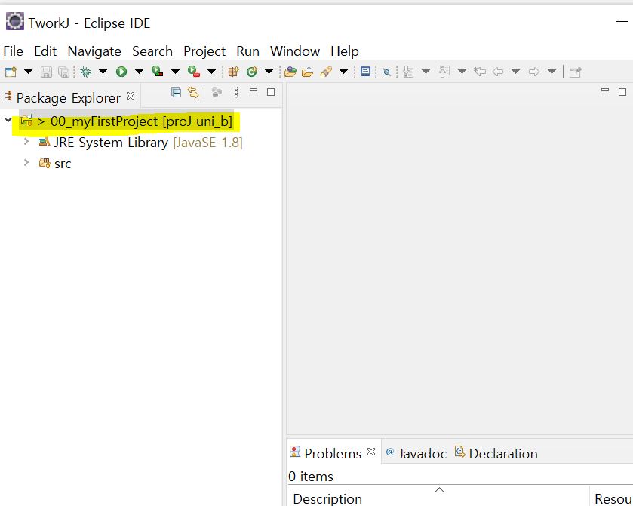Open the Run configurations dropdown arrow
This screenshot has height=506, width=633.
coord(139,72)
